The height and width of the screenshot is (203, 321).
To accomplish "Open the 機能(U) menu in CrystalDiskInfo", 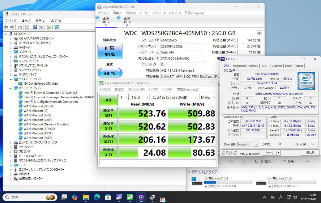I will click(x=131, y=13).
